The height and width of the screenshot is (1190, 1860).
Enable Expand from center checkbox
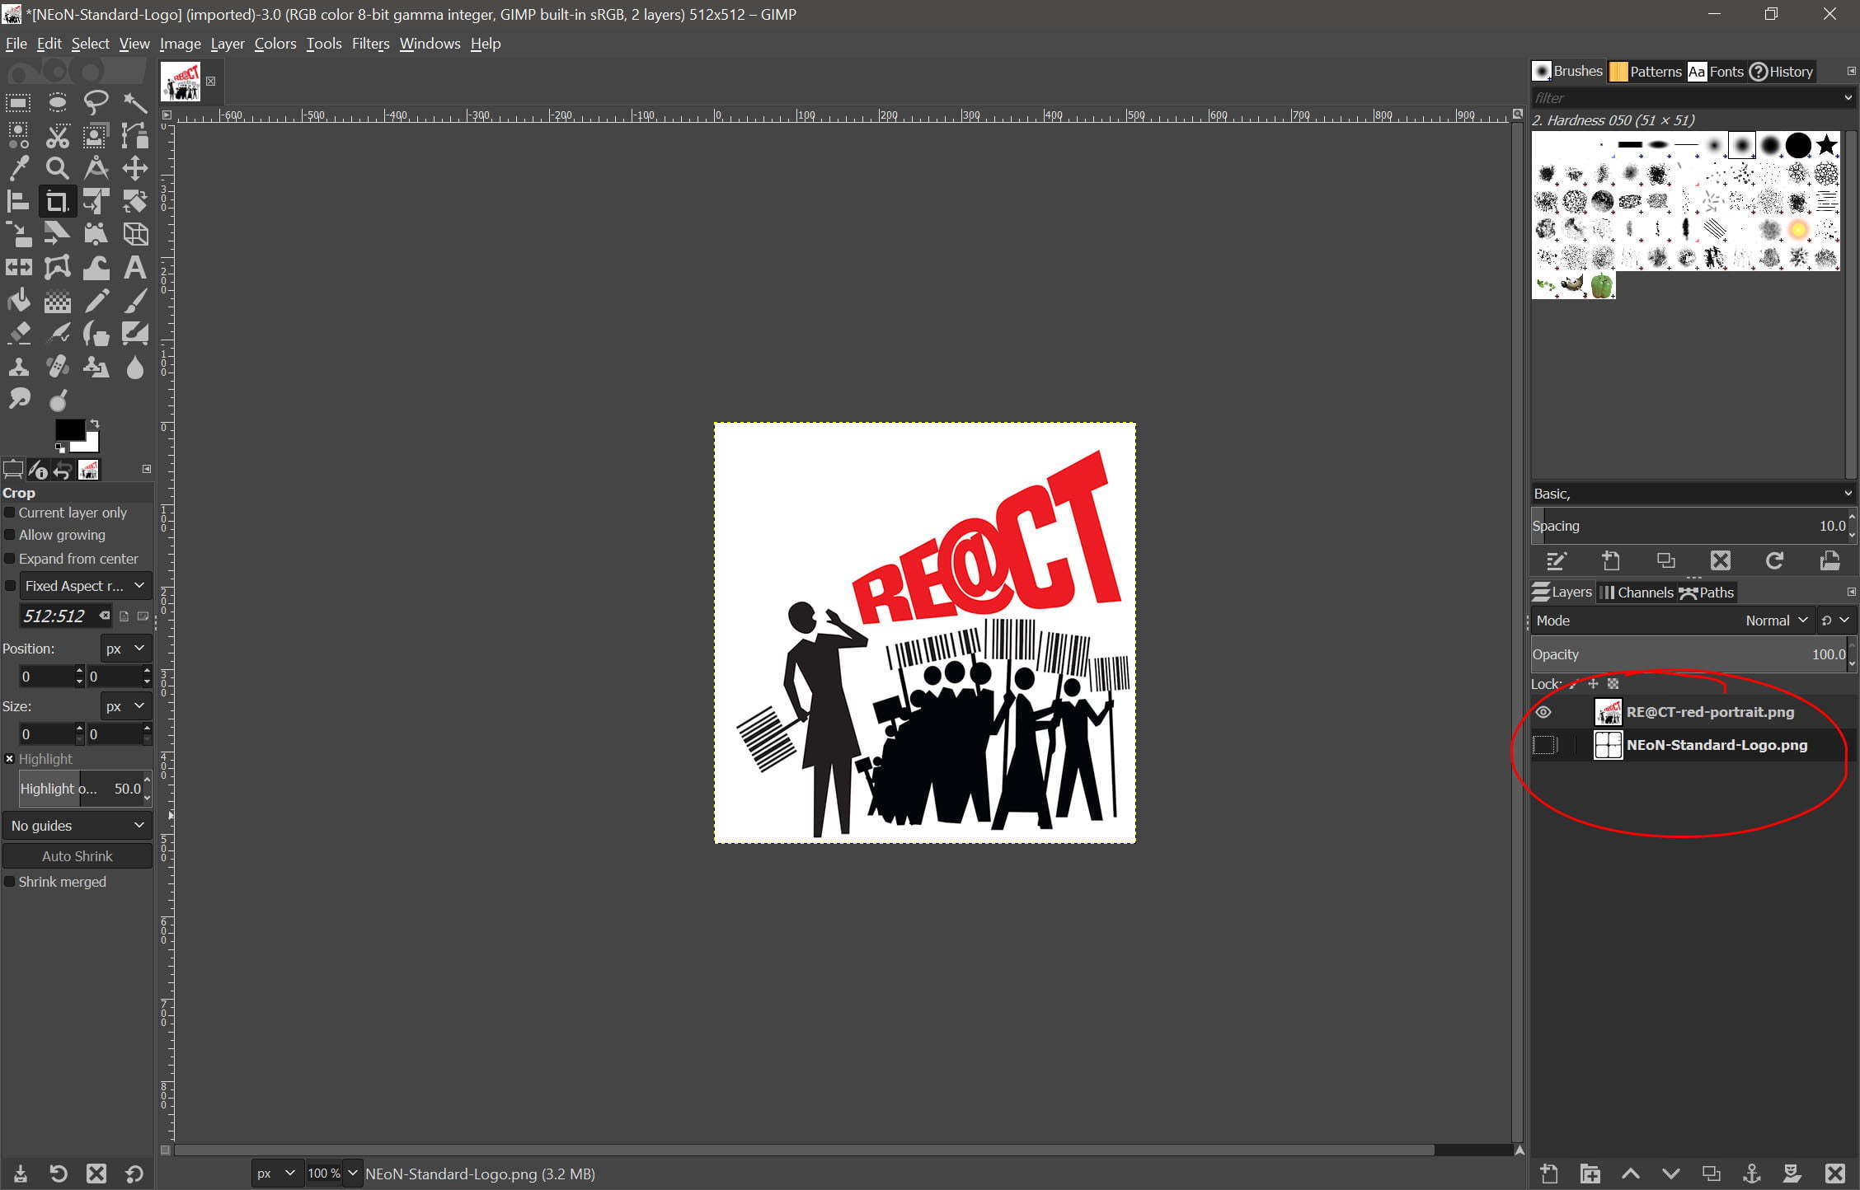[x=10, y=559]
